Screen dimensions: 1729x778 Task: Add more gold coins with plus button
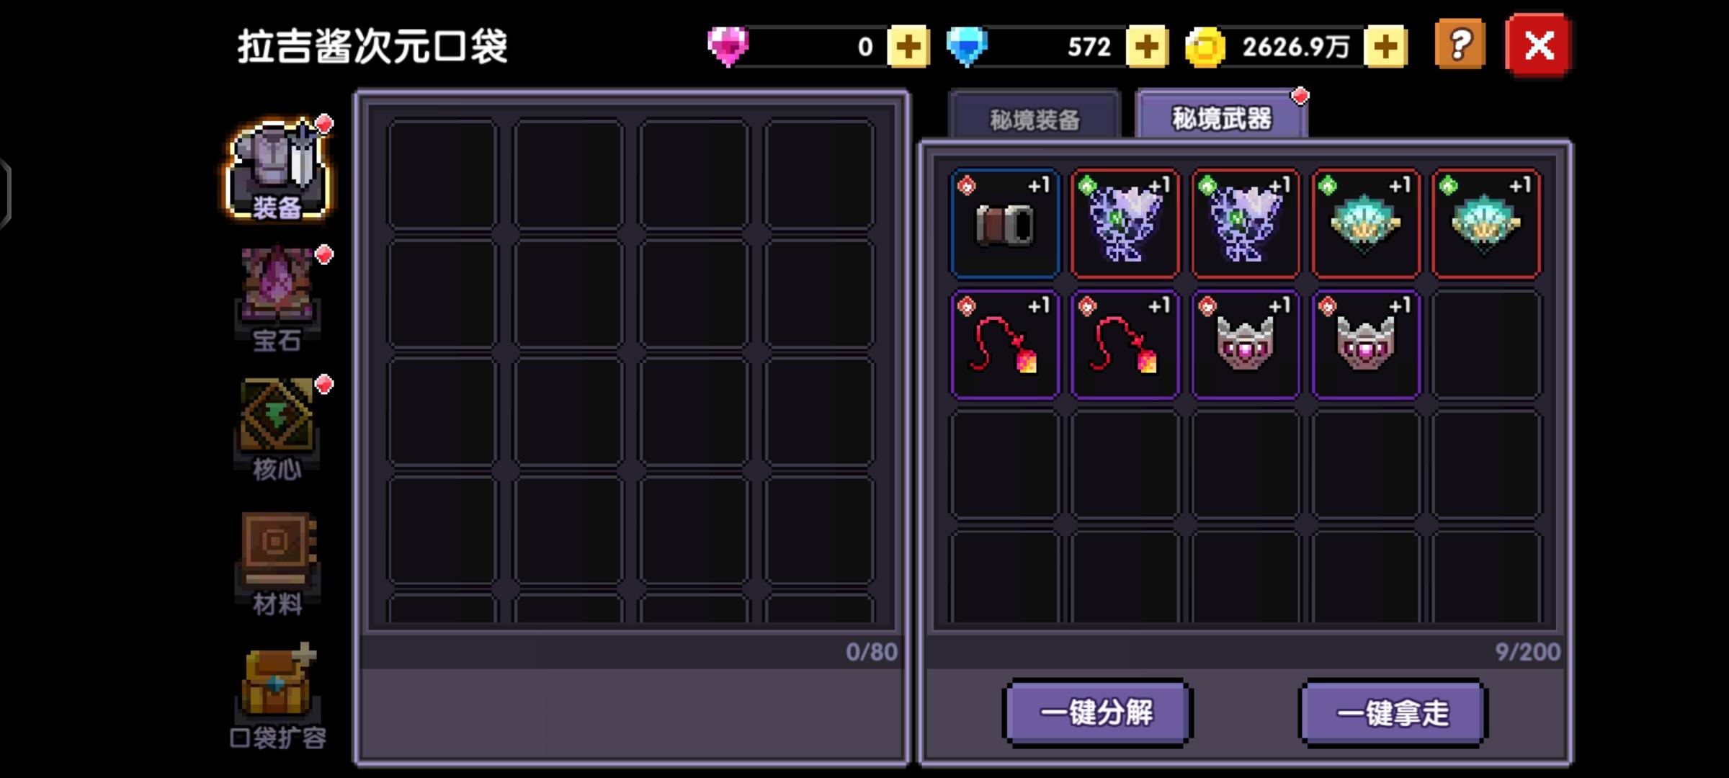point(1385,47)
